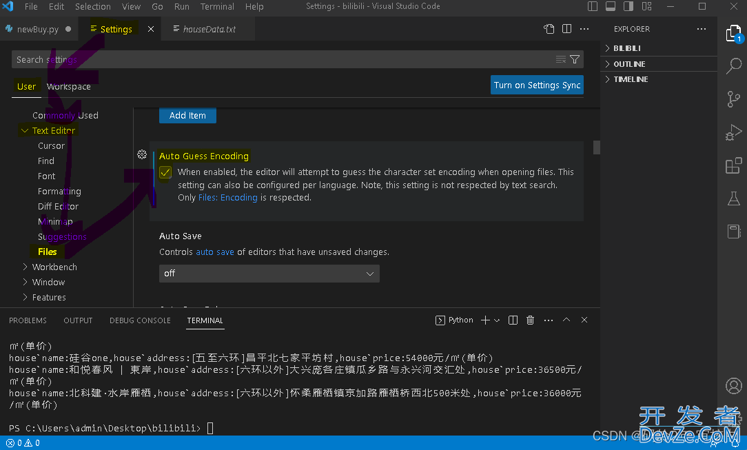
Task: Maximize the panel size with caret
Action: [566, 320]
